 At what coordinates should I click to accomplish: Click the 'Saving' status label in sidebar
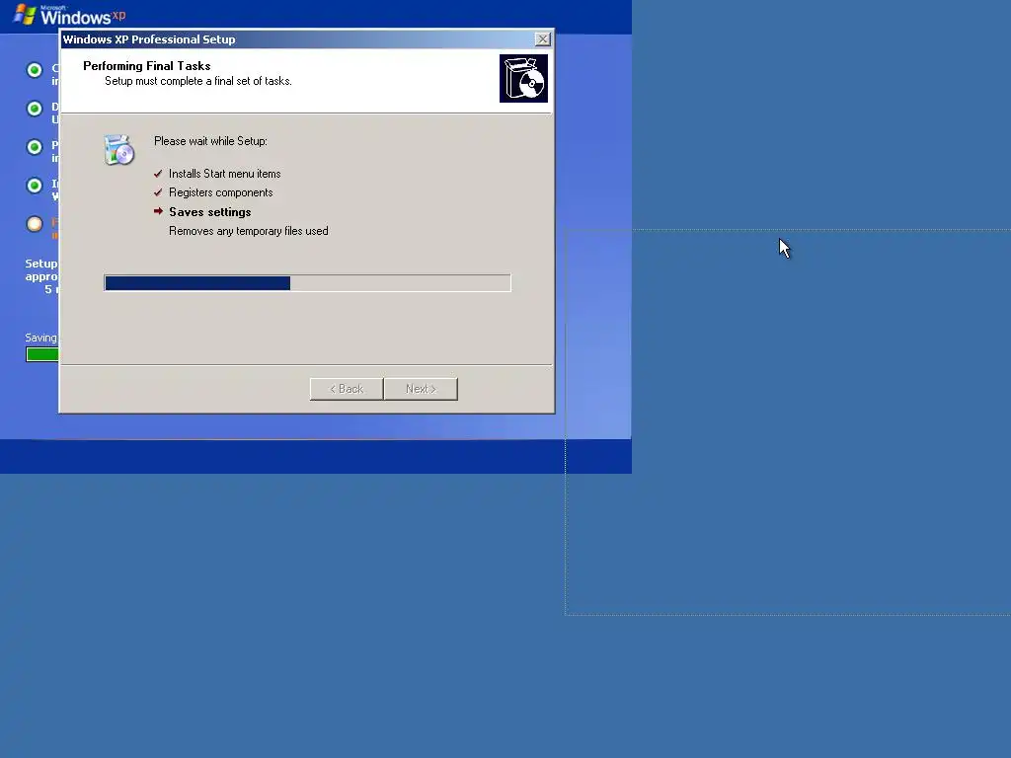pyautogui.click(x=41, y=338)
